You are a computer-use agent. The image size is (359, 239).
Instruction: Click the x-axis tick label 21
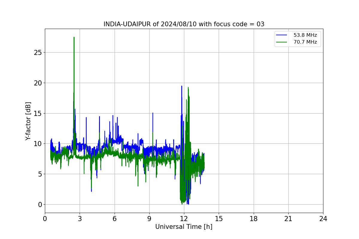coord(288,219)
